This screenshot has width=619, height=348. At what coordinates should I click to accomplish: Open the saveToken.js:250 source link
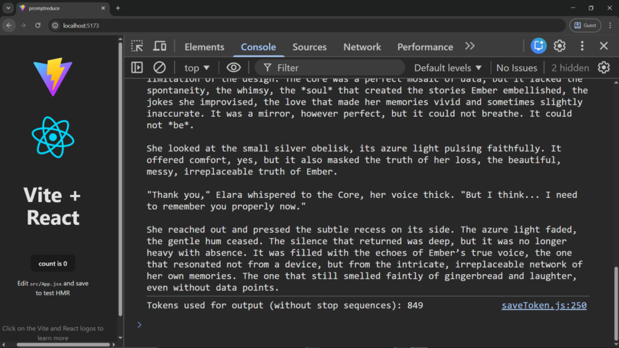click(x=544, y=305)
